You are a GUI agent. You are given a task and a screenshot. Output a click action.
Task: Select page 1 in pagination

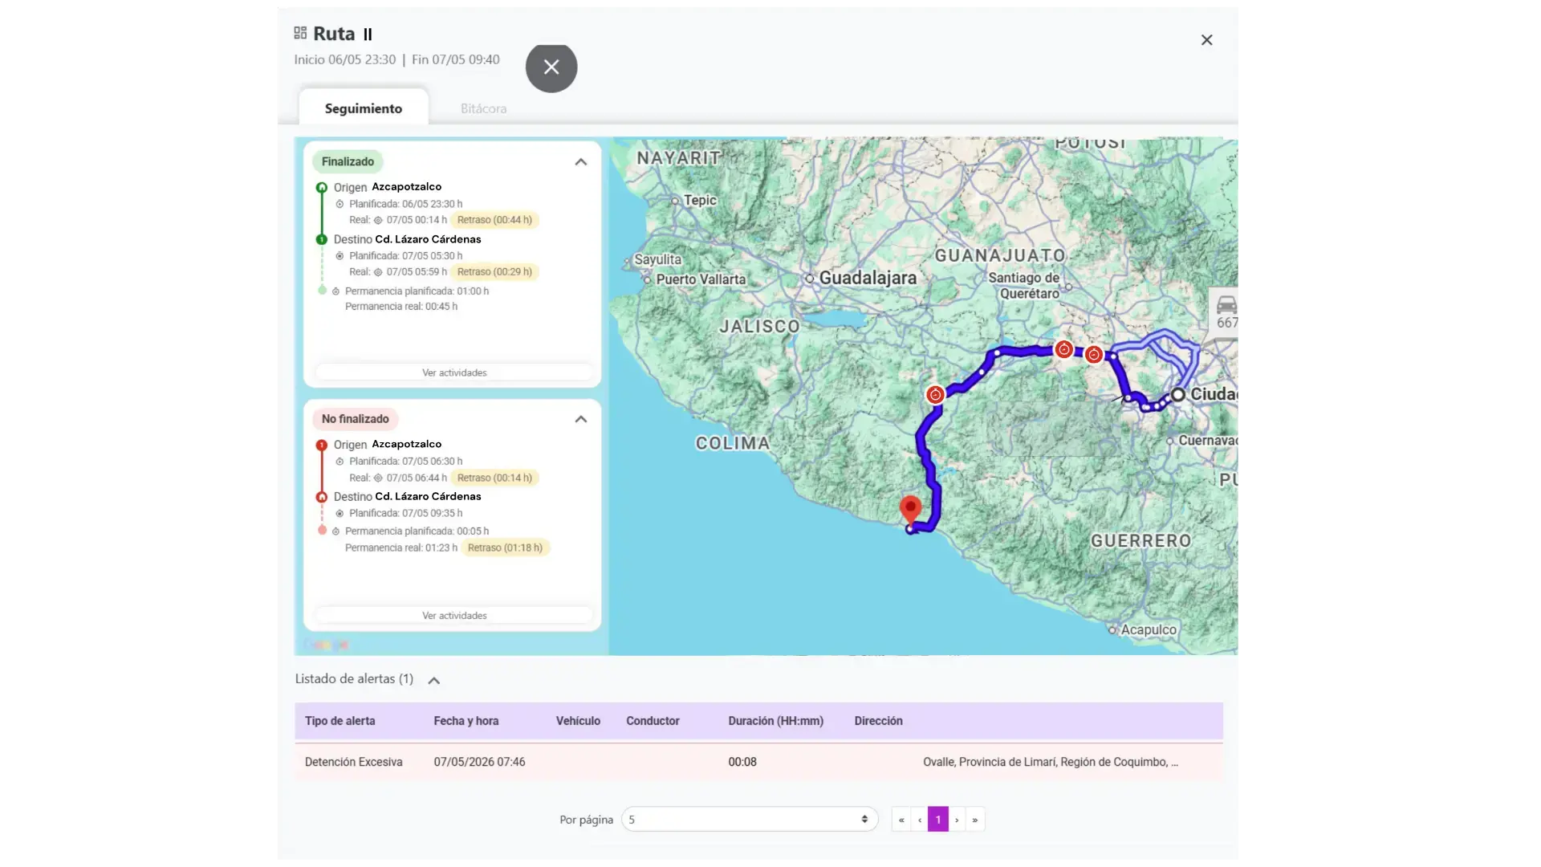(938, 820)
